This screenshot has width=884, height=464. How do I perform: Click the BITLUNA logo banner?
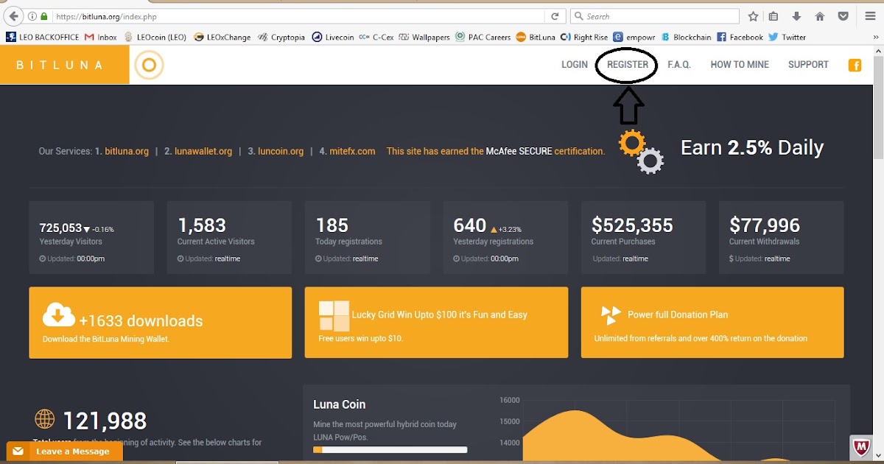pyautogui.click(x=64, y=65)
